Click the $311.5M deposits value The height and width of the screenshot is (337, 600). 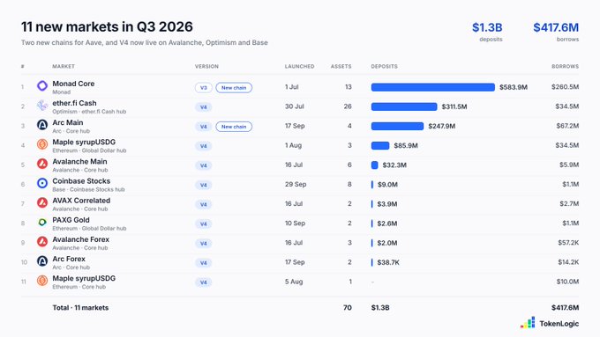[x=454, y=106]
